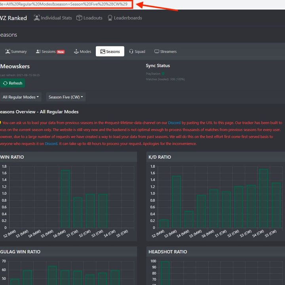Click the S5 (MW) bar in Gulag Win Ratio chart
This screenshot has height=285, width=285.
point(52,275)
